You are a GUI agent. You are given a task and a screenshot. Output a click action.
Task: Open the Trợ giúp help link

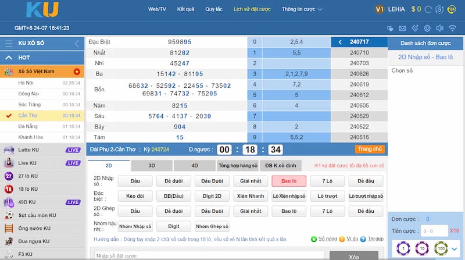[375, 239]
